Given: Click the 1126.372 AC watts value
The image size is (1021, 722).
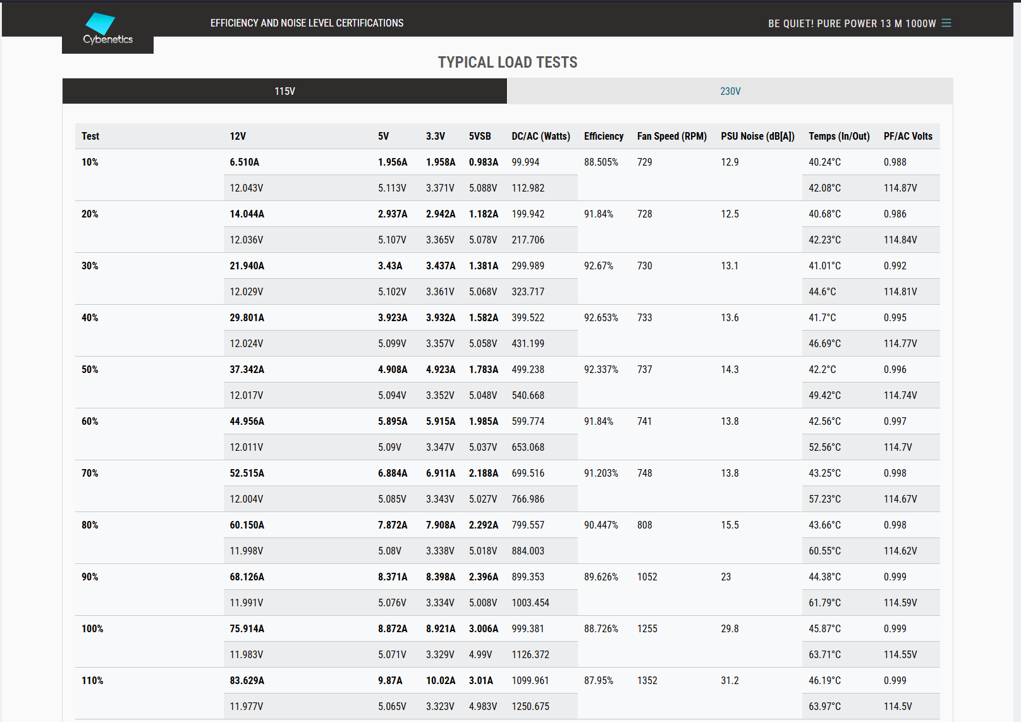Looking at the screenshot, I should (x=531, y=654).
